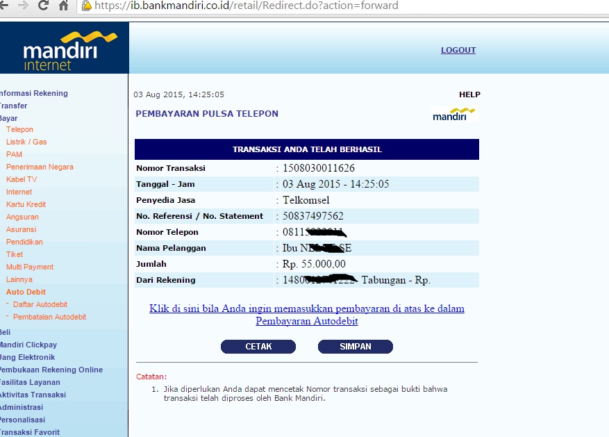
Task: Select Aktivitas Transaksi menu
Action: 33,395
